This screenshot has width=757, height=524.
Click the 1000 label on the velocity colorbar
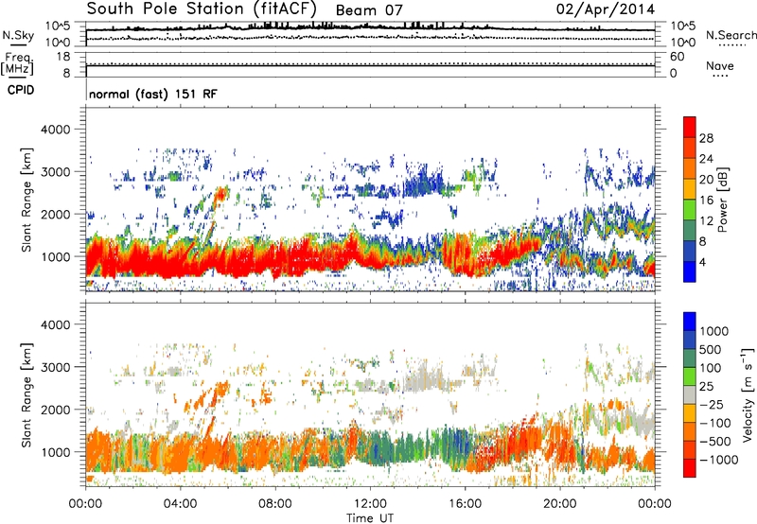pyautogui.click(x=714, y=331)
